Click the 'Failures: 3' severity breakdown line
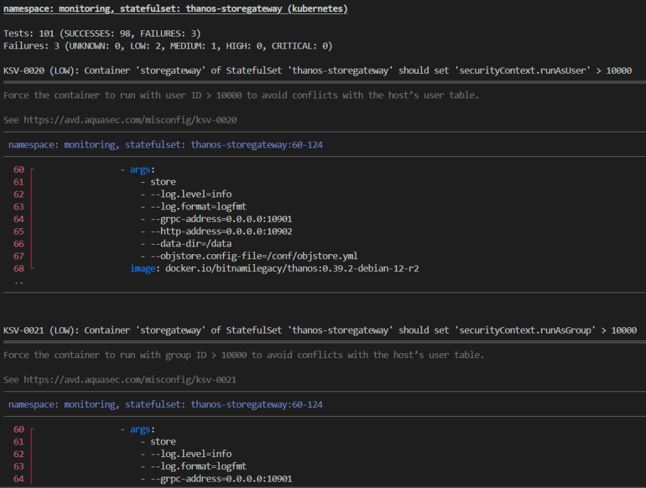This screenshot has height=488, width=646. pos(168,46)
